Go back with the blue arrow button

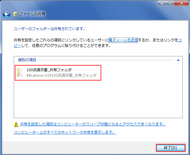tap(6, 14)
